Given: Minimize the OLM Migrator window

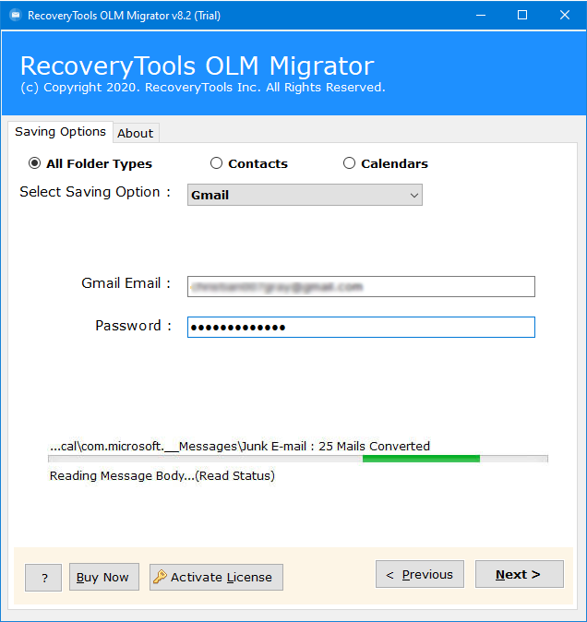Looking at the screenshot, I should (x=481, y=15).
